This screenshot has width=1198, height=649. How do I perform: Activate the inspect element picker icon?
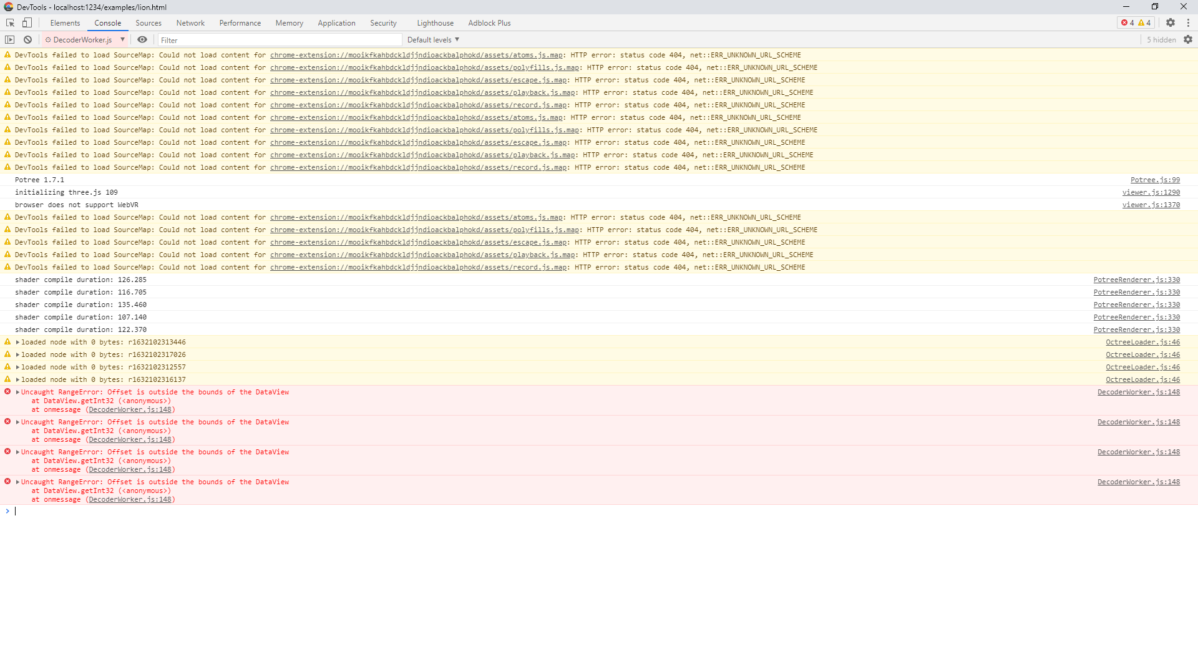[10, 22]
